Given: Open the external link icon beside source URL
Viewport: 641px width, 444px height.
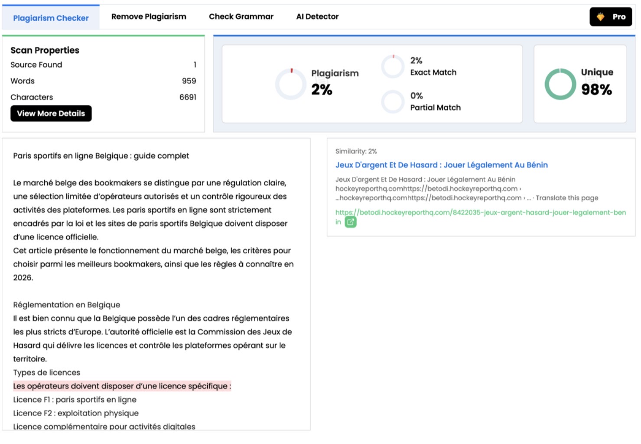Looking at the screenshot, I should coord(350,222).
